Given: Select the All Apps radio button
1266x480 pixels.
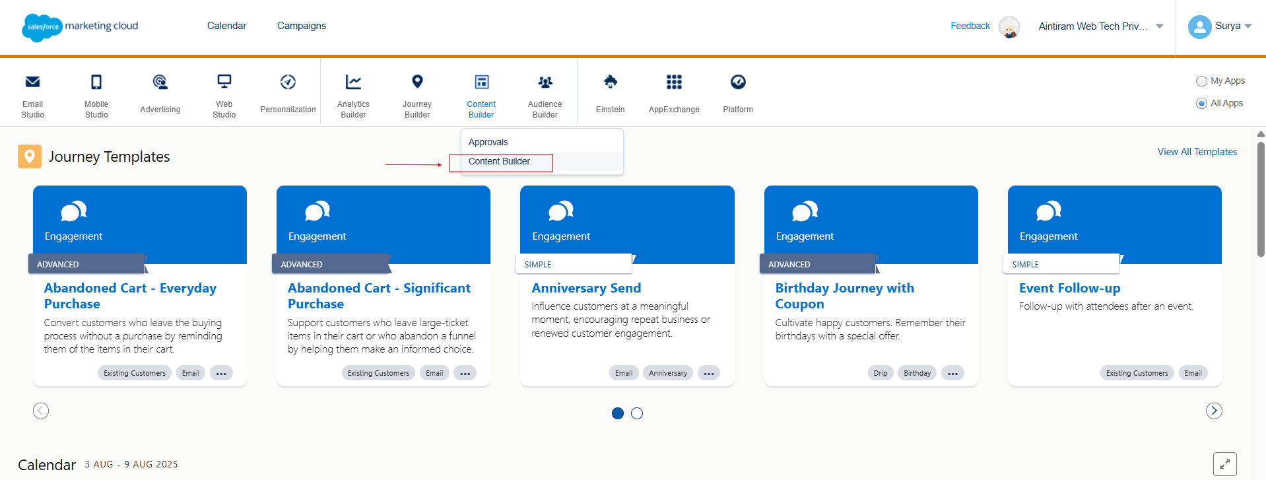Looking at the screenshot, I should click(1201, 104).
